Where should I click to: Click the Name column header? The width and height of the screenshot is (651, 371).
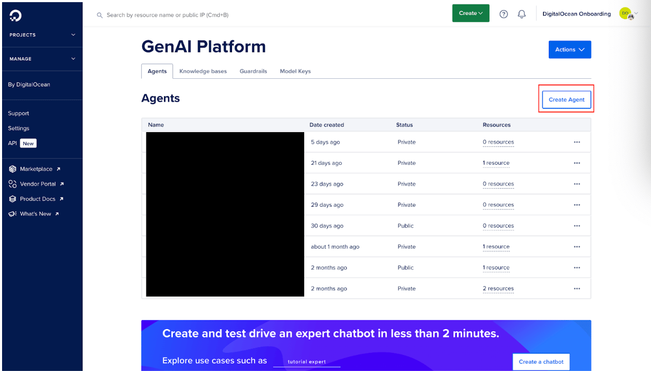(156, 125)
